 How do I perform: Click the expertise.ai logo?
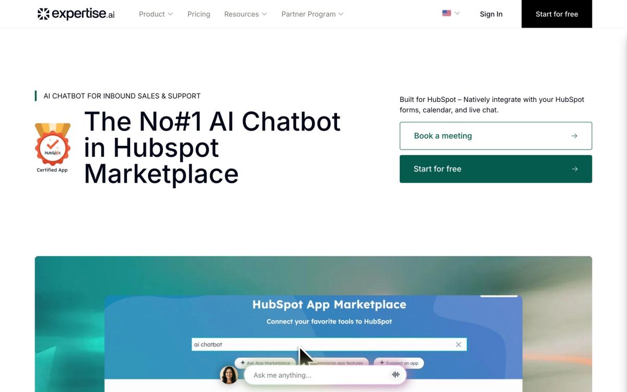(76, 14)
